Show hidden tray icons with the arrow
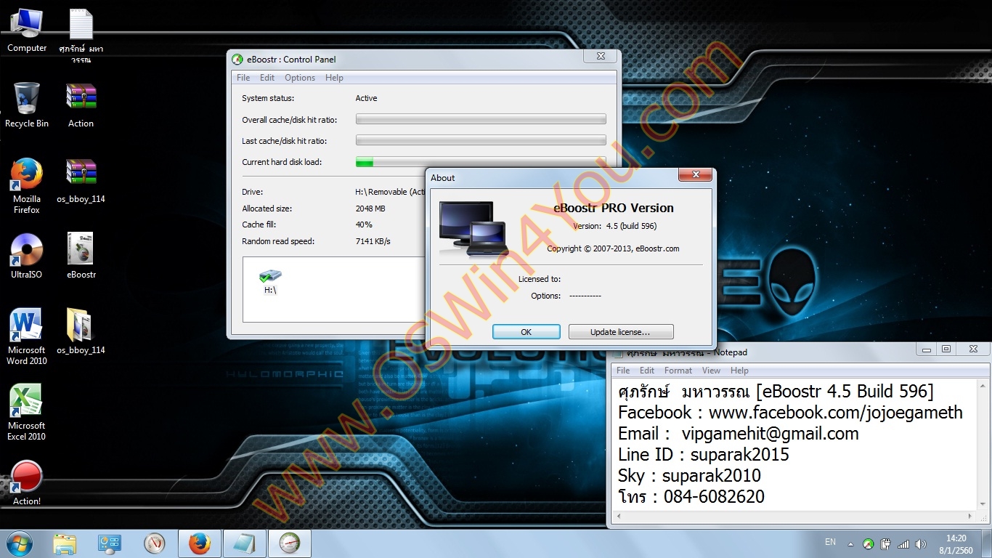The width and height of the screenshot is (992, 558). (852, 543)
